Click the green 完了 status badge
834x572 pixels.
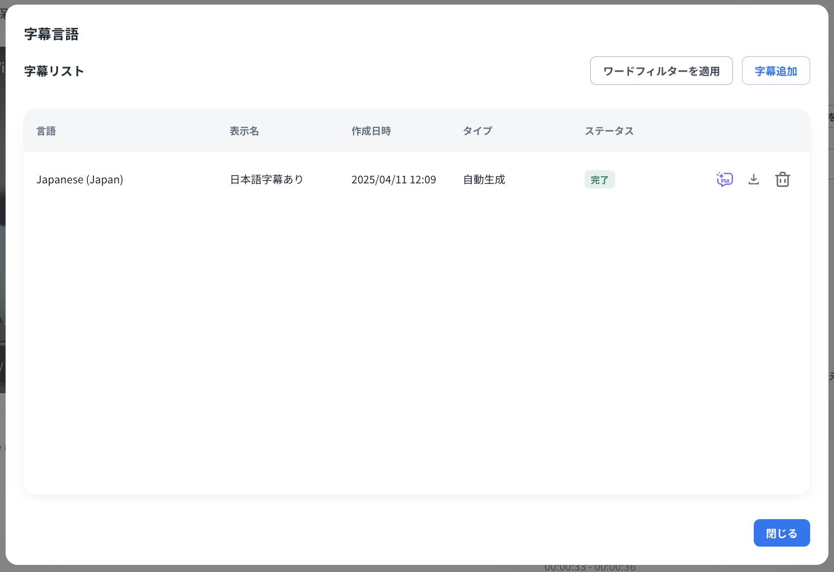pyautogui.click(x=599, y=179)
